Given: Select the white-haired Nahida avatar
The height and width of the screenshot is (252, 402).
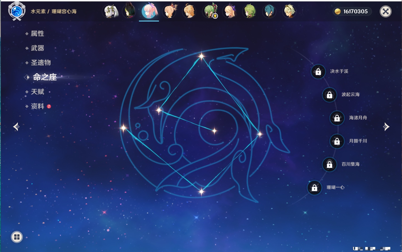Looking at the screenshot, I should click(x=111, y=11).
